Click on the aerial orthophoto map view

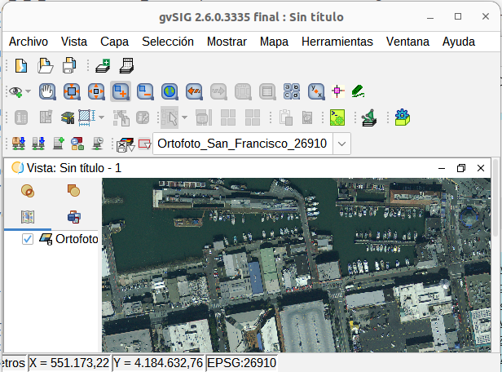tap(302, 265)
